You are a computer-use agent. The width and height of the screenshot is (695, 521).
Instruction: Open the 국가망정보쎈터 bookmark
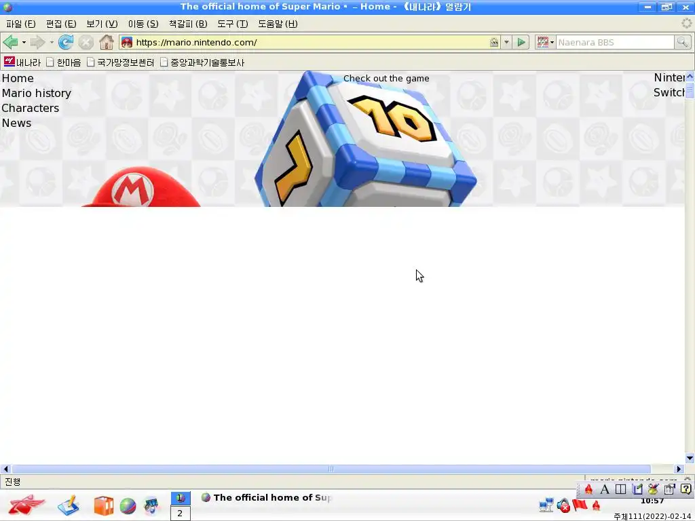(x=121, y=62)
